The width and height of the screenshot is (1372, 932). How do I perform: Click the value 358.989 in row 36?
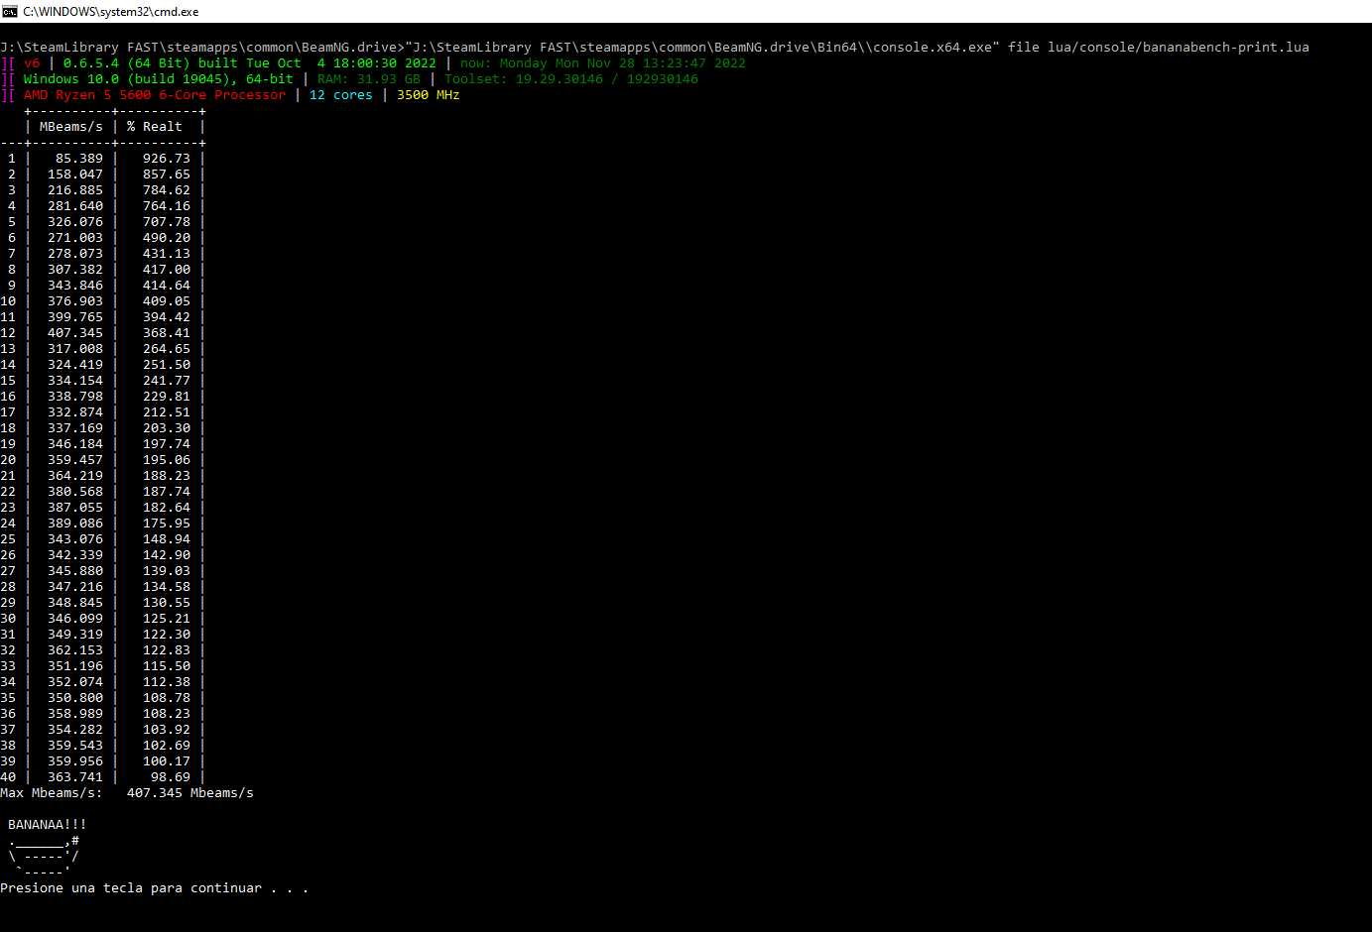tap(75, 714)
